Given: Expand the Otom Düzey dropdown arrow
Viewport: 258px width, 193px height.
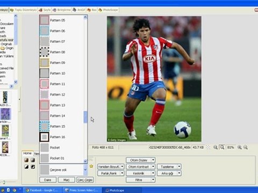Looking at the screenshot, I should 153,160.
